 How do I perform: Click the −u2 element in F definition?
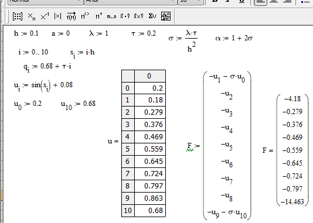(x=227, y=95)
